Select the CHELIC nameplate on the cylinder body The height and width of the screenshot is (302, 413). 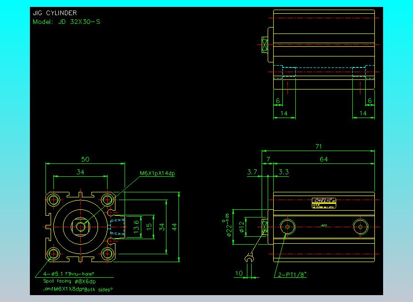click(324, 203)
